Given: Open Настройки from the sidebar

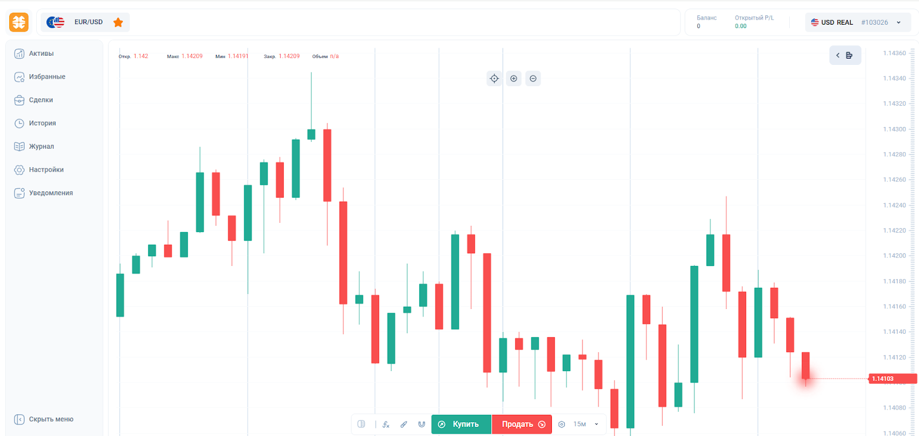Looking at the screenshot, I should [46, 170].
